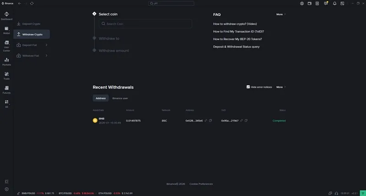Switch to the Binance user tab

[x=120, y=98]
